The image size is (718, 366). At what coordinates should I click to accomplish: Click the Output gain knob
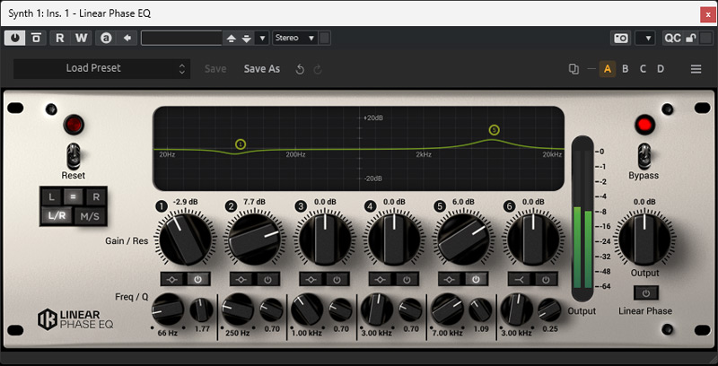[644, 238]
